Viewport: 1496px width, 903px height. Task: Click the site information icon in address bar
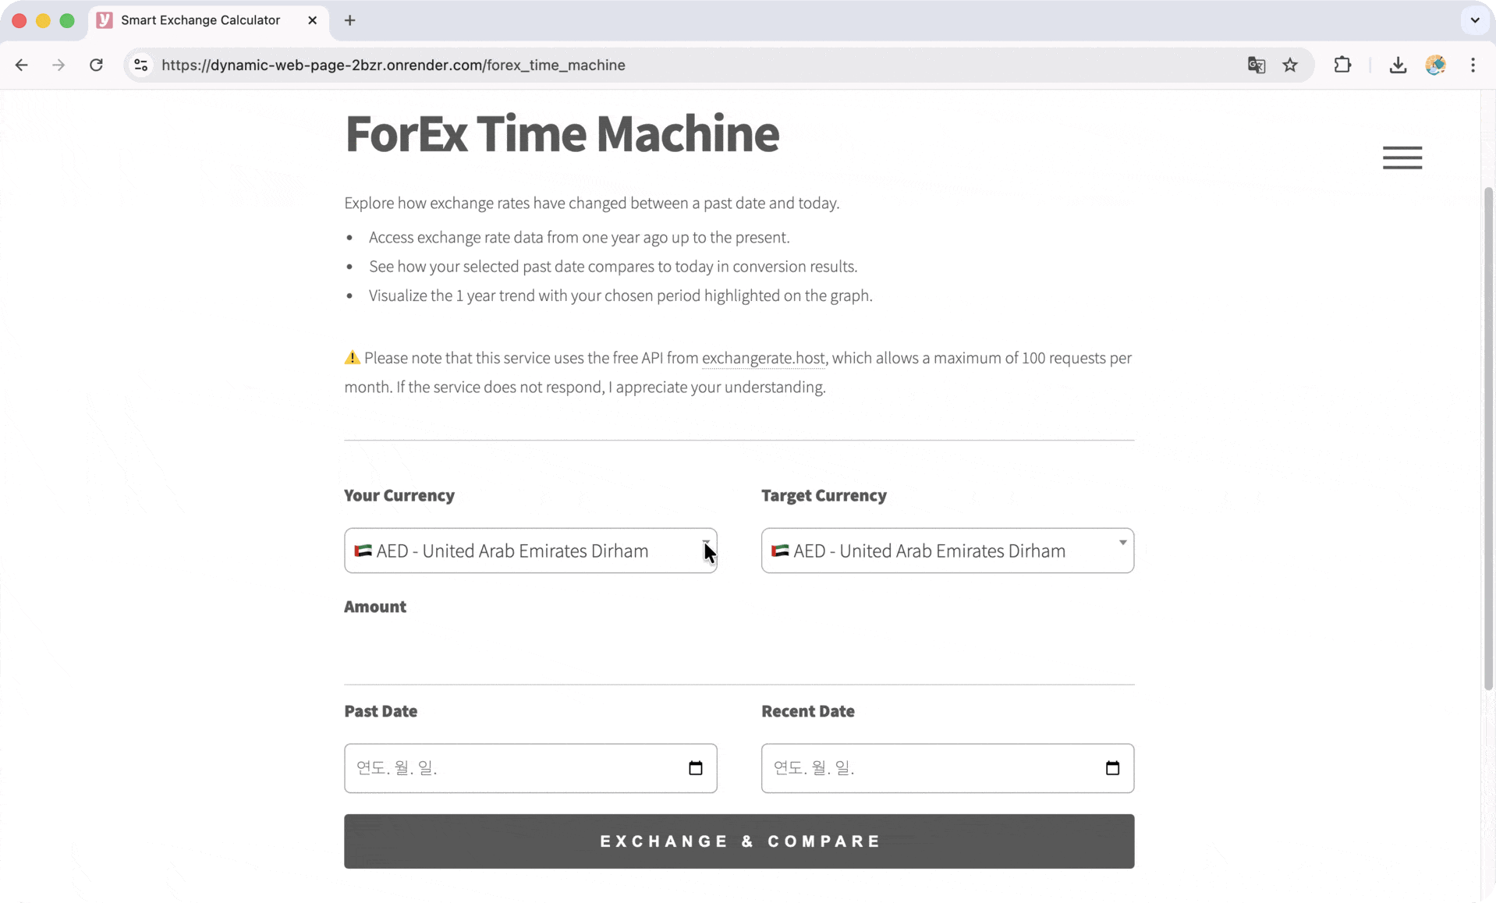[141, 65]
